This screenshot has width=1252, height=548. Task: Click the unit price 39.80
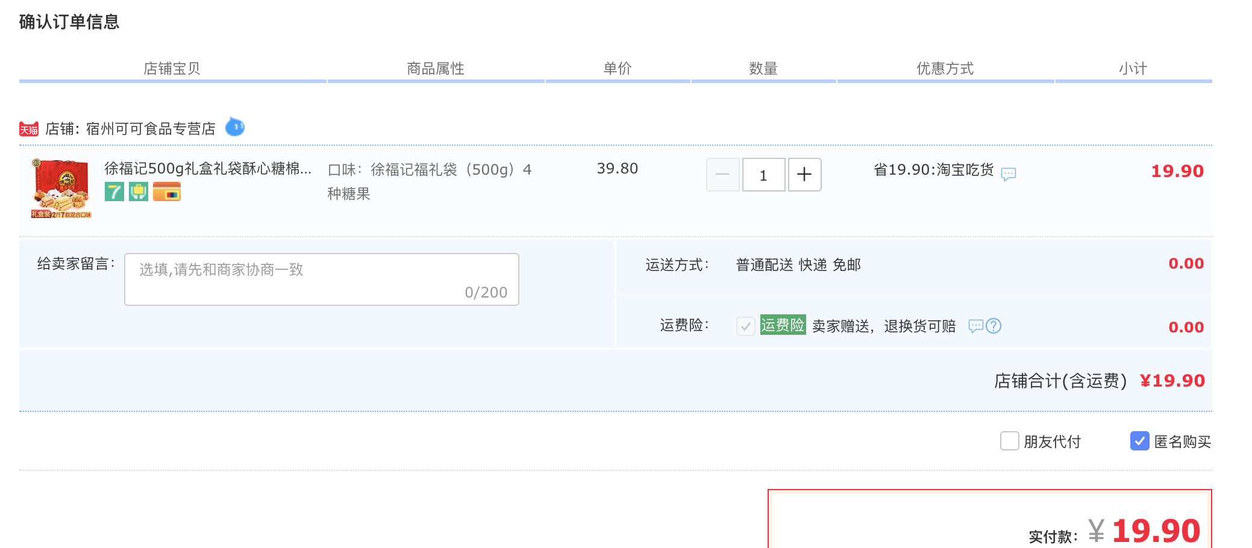point(618,169)
